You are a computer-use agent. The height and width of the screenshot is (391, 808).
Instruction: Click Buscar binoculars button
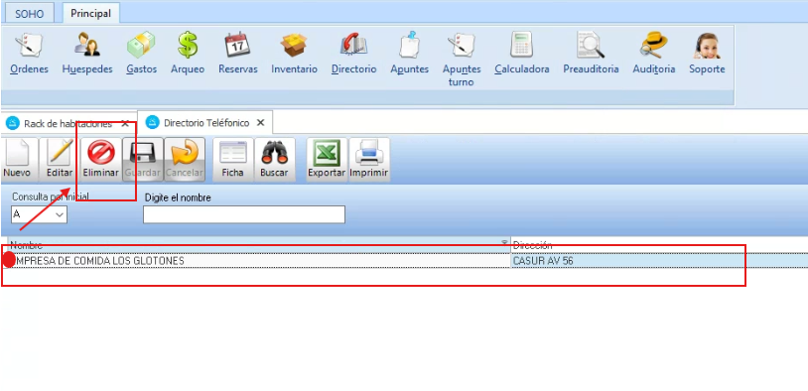[274, 160]
